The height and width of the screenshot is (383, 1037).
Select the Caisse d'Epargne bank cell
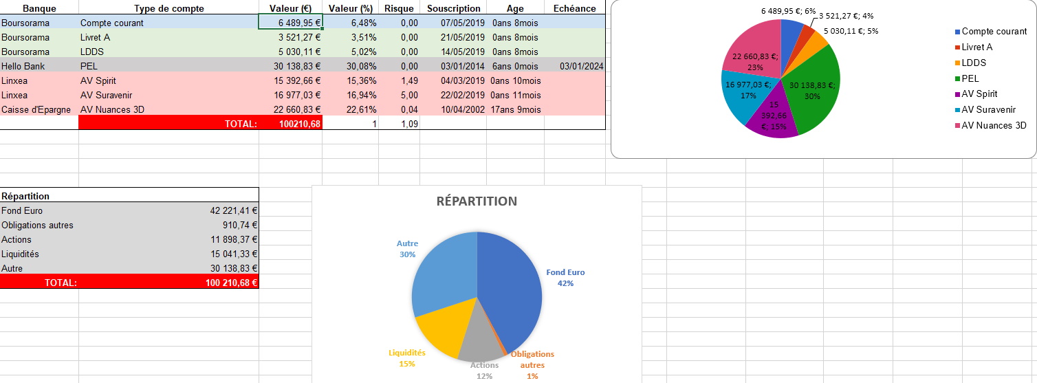[39, 109]
